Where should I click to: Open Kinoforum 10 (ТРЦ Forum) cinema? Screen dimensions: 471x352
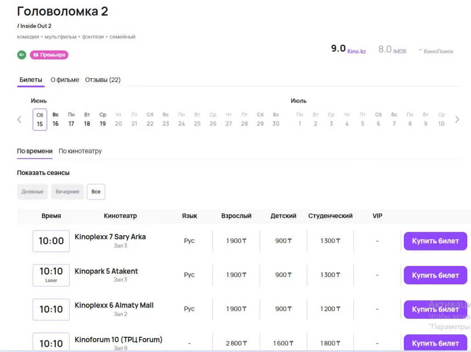coord(119,340)
